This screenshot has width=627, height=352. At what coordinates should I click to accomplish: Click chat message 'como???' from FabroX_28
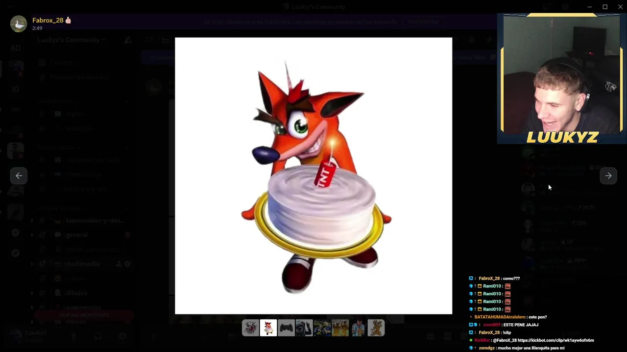[x=511, y=278]
